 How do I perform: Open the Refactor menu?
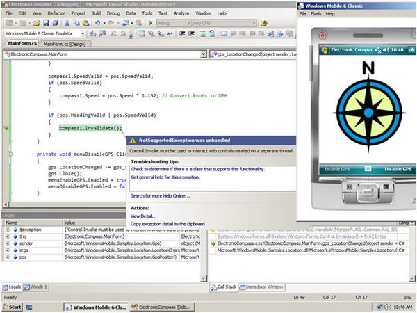click(x=56, y=13)
